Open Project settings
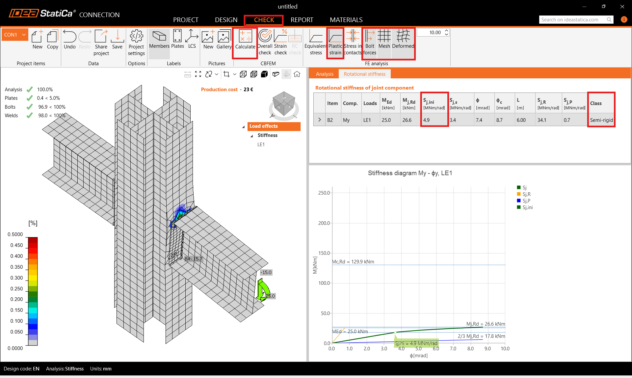Screen dimensions: 632x378 pyautogui.click(x=136, y=42)
